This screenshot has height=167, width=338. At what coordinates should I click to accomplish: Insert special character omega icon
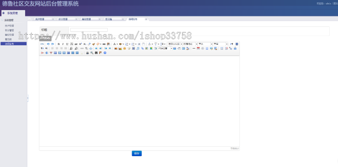[x=207, y=48]
